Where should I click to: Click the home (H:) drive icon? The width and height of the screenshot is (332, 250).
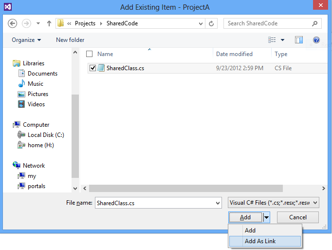[21, 145]
